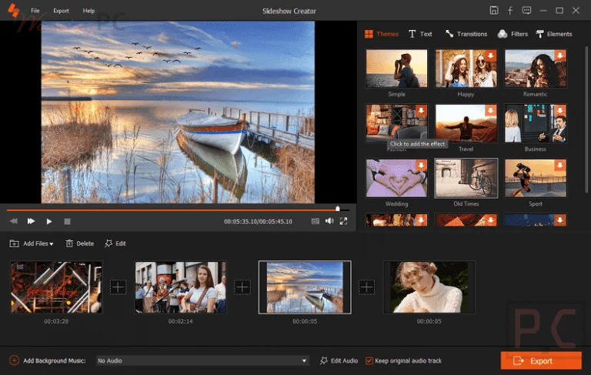Download the Happy theme via arrow badge
591x375 pixels.
click(x=490, y=55)
